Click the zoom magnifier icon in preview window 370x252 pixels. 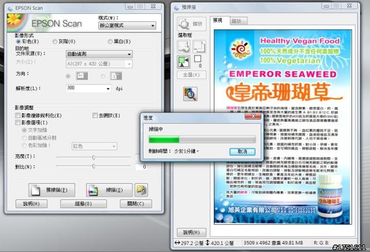pos(184,24)
